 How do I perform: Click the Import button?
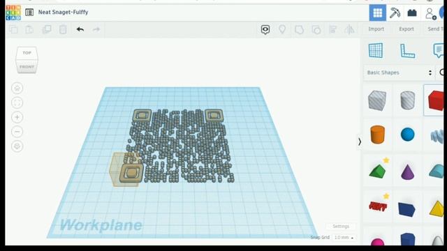tap(376, 29)
